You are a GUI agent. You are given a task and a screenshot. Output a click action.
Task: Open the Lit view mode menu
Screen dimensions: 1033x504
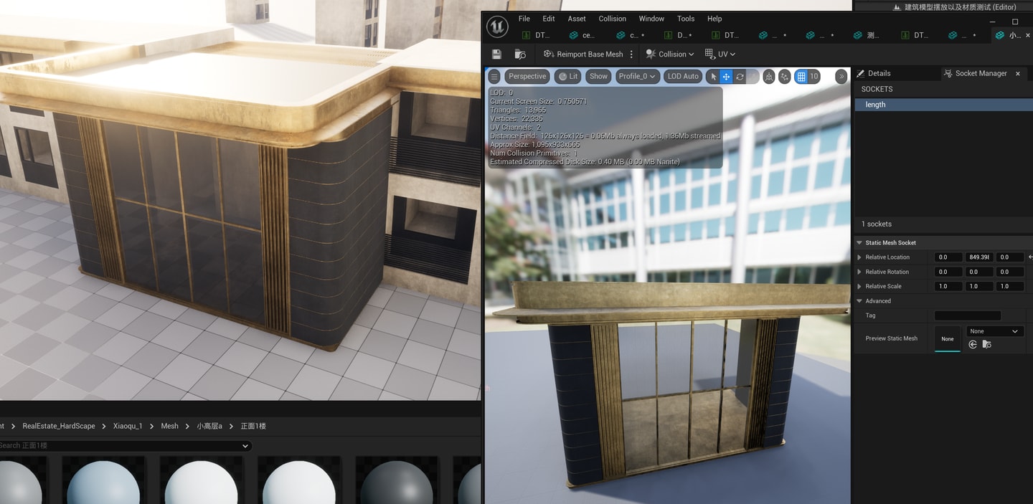(568, 76)
